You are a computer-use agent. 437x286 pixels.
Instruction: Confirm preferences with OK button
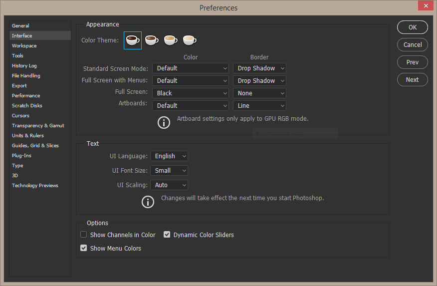413,27
